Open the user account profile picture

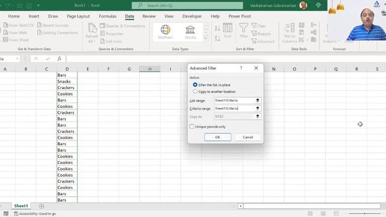[x=303, y=5]
